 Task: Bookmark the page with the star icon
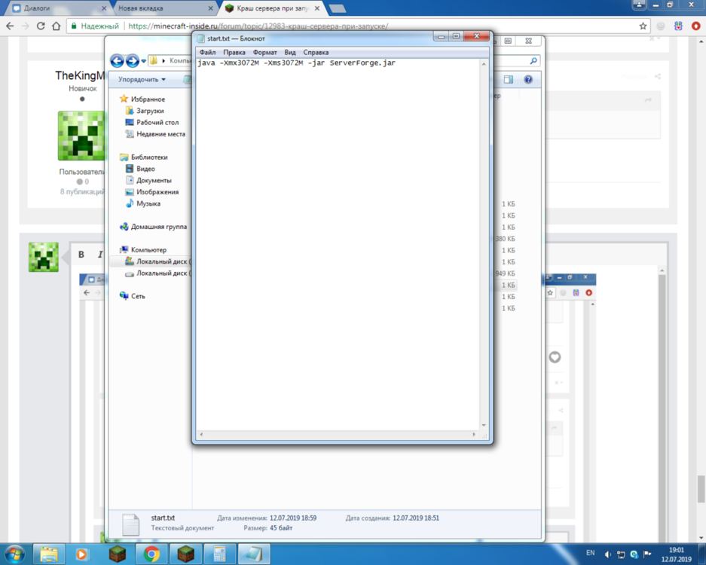[x=643, y=26]
